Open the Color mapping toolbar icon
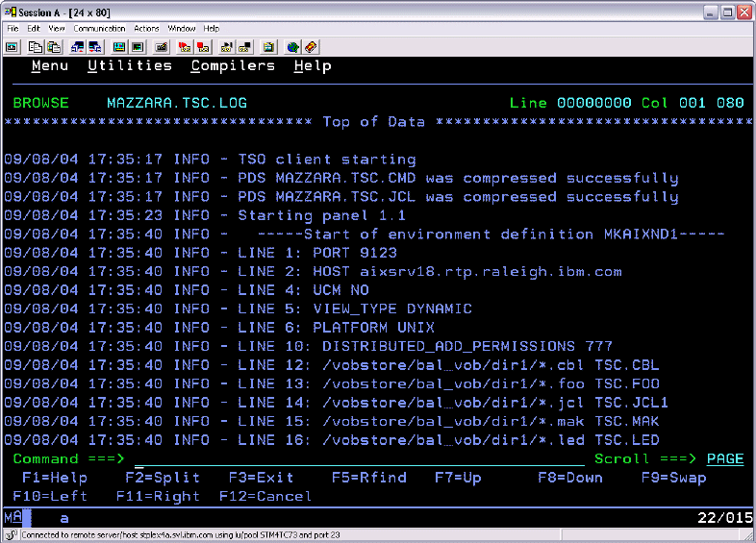This screenshot has height=543, width=756. (x=138, y=47)
